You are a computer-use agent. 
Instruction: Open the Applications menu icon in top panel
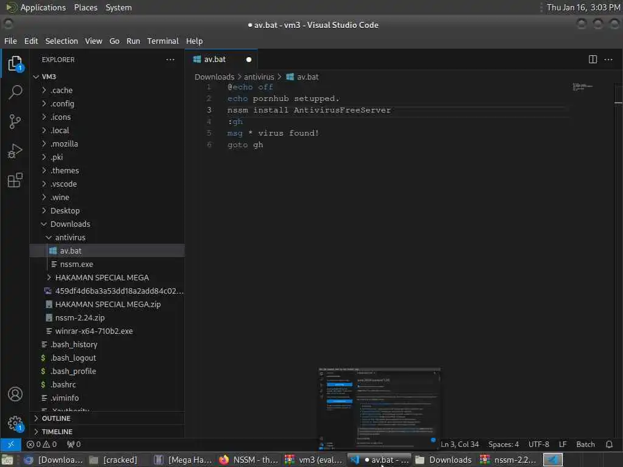click(11, 7)
